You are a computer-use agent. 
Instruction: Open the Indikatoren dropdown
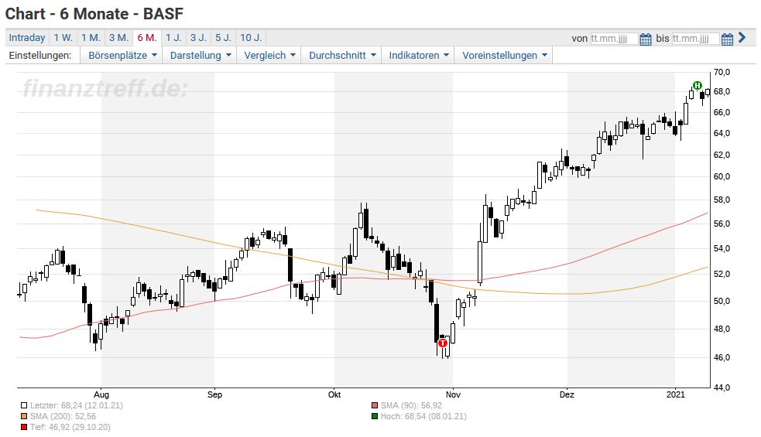coord(418,55)
